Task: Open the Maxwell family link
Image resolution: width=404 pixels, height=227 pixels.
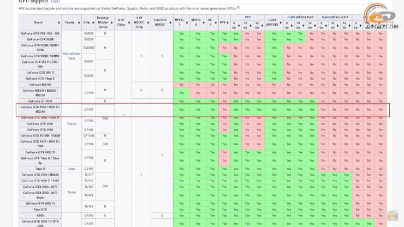Action: point(68,54)
